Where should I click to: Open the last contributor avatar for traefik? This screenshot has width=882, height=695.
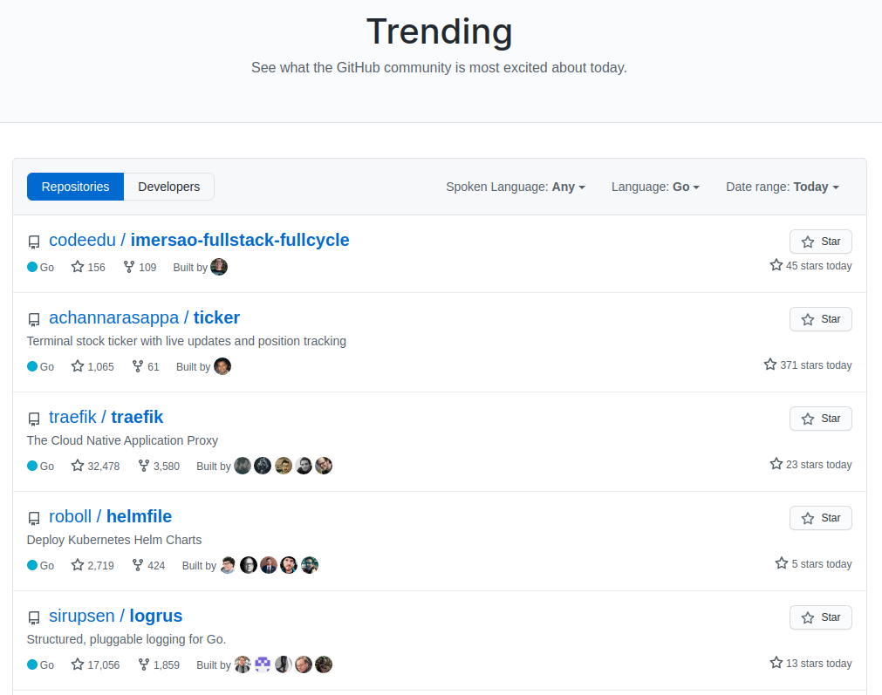pyautogui.click(x=324, y=467)
